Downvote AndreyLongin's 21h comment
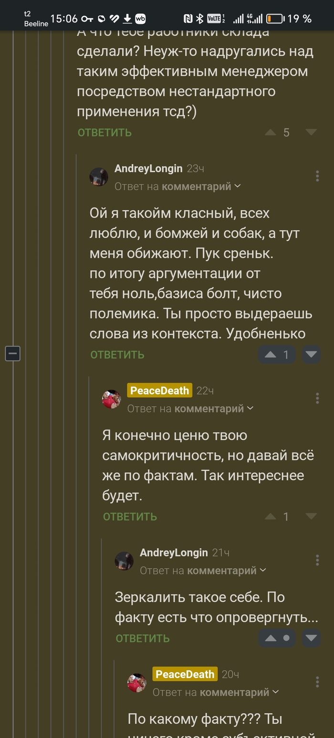Image resolution: width=334 pixels, height=738 pixels. [311, 638]
